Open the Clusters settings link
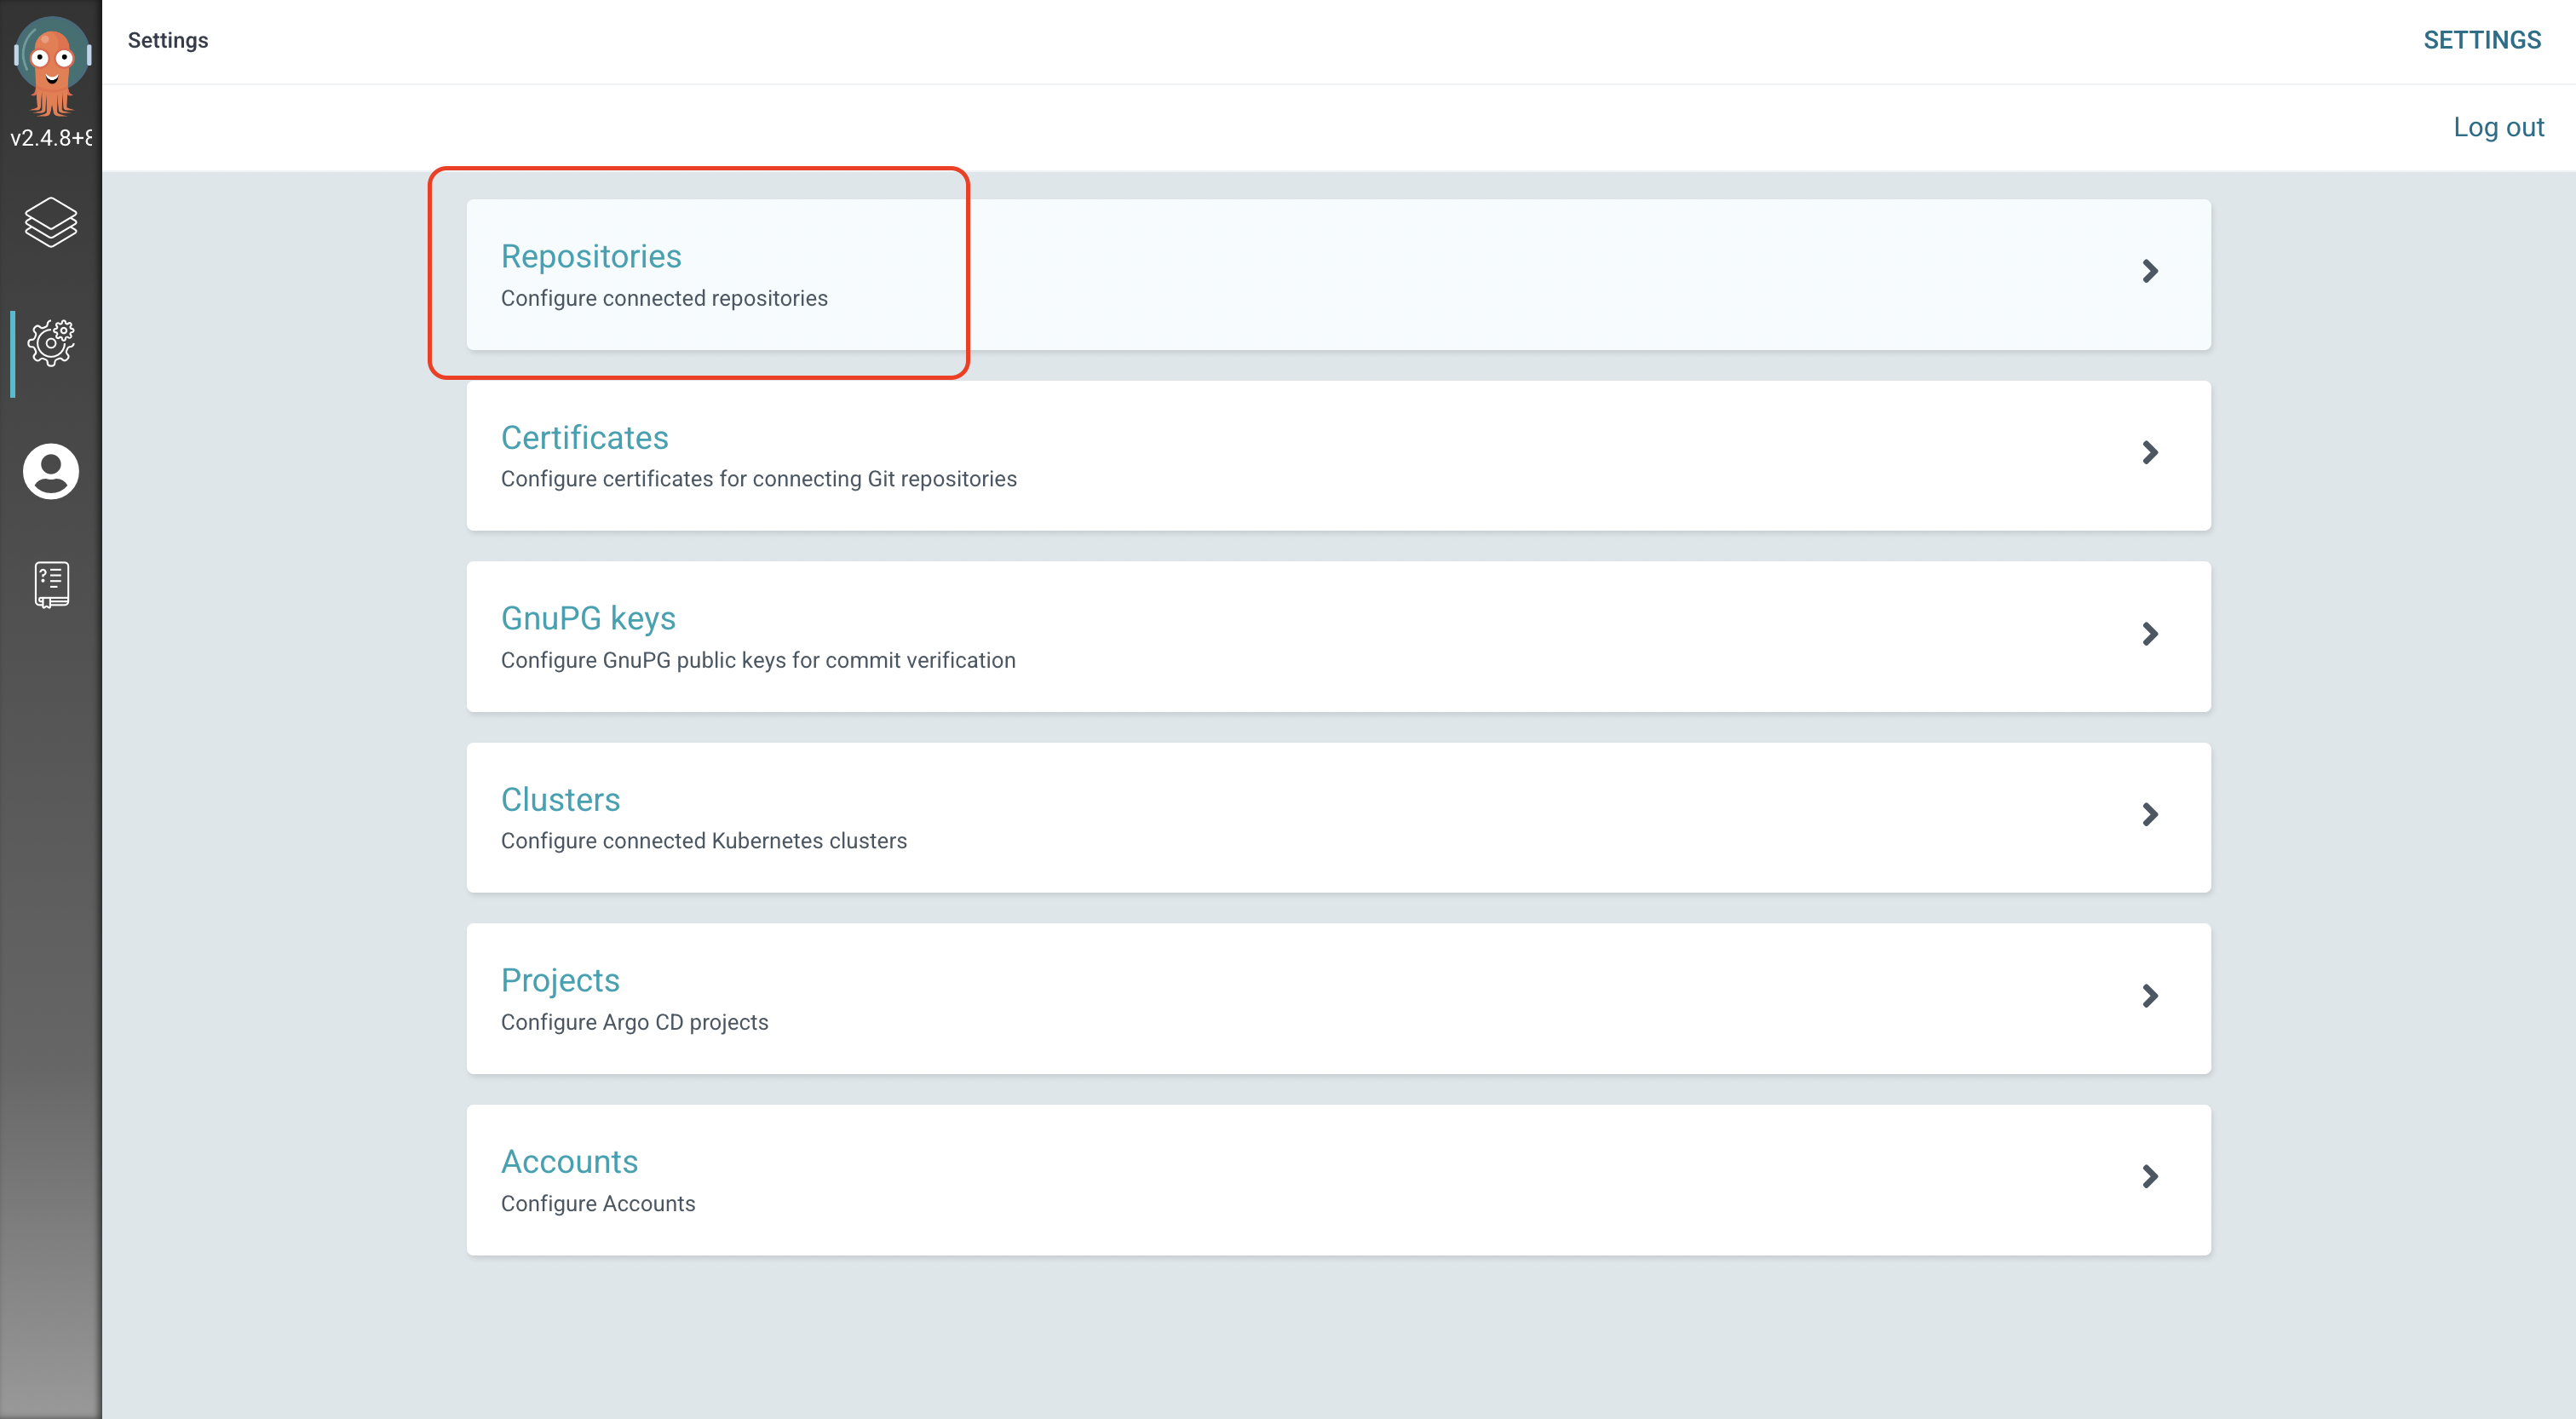This screenshot has height=1419, width=2576. click(560, 799)
